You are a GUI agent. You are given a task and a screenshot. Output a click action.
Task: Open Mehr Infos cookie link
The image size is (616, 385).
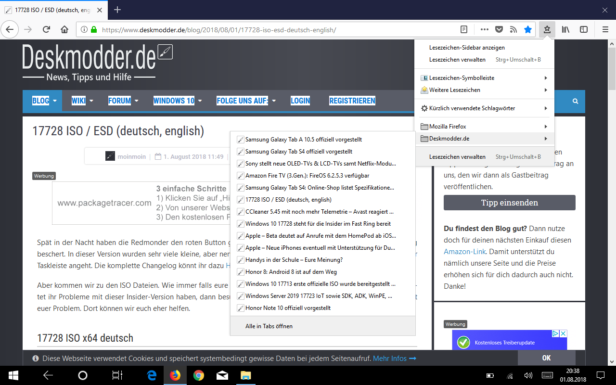(395, 359)
